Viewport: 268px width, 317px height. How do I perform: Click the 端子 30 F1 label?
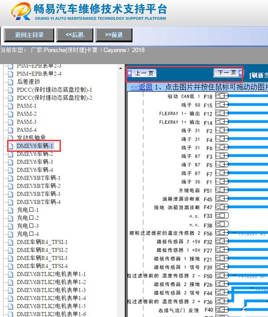pyautogui.click(x=197, y=182)
